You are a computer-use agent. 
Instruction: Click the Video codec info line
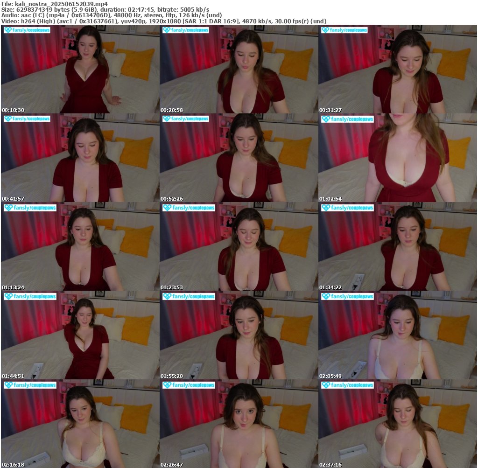pyautogui.click(x=163, y=21)
